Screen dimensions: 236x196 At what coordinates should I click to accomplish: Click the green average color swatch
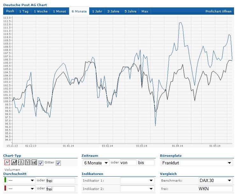click(x=5, y=180)
